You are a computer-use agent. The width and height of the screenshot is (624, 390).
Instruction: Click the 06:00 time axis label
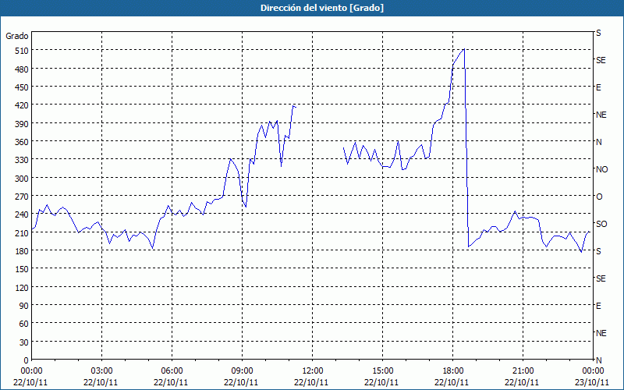click(172, 371)
